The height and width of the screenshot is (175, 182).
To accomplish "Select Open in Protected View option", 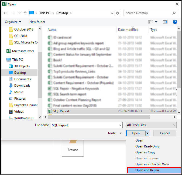I will [152, 164].
